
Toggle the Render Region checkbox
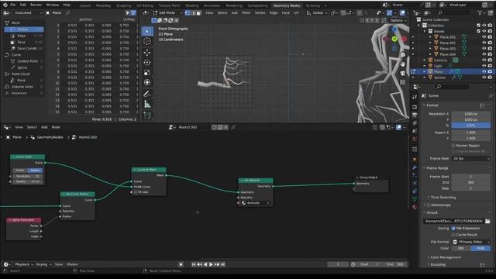(453, 146)
